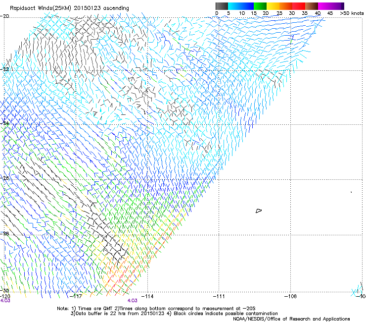Screen dimensions: 366x322
Task: Click the green 15-20 knots legend segment
Action: click(260, 6)
